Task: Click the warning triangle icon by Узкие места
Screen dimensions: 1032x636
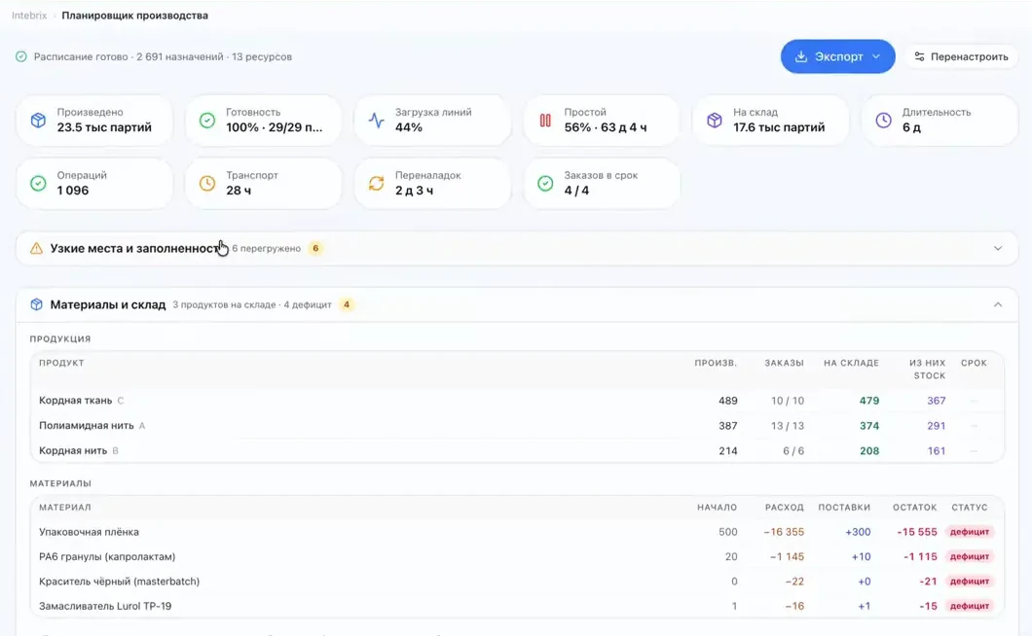Action: click(x=36, y=249)
